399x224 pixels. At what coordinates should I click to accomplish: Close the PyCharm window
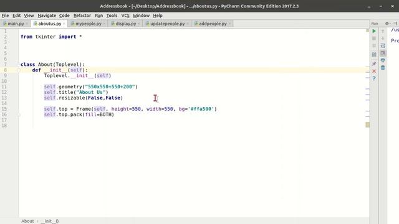(392, 6)
